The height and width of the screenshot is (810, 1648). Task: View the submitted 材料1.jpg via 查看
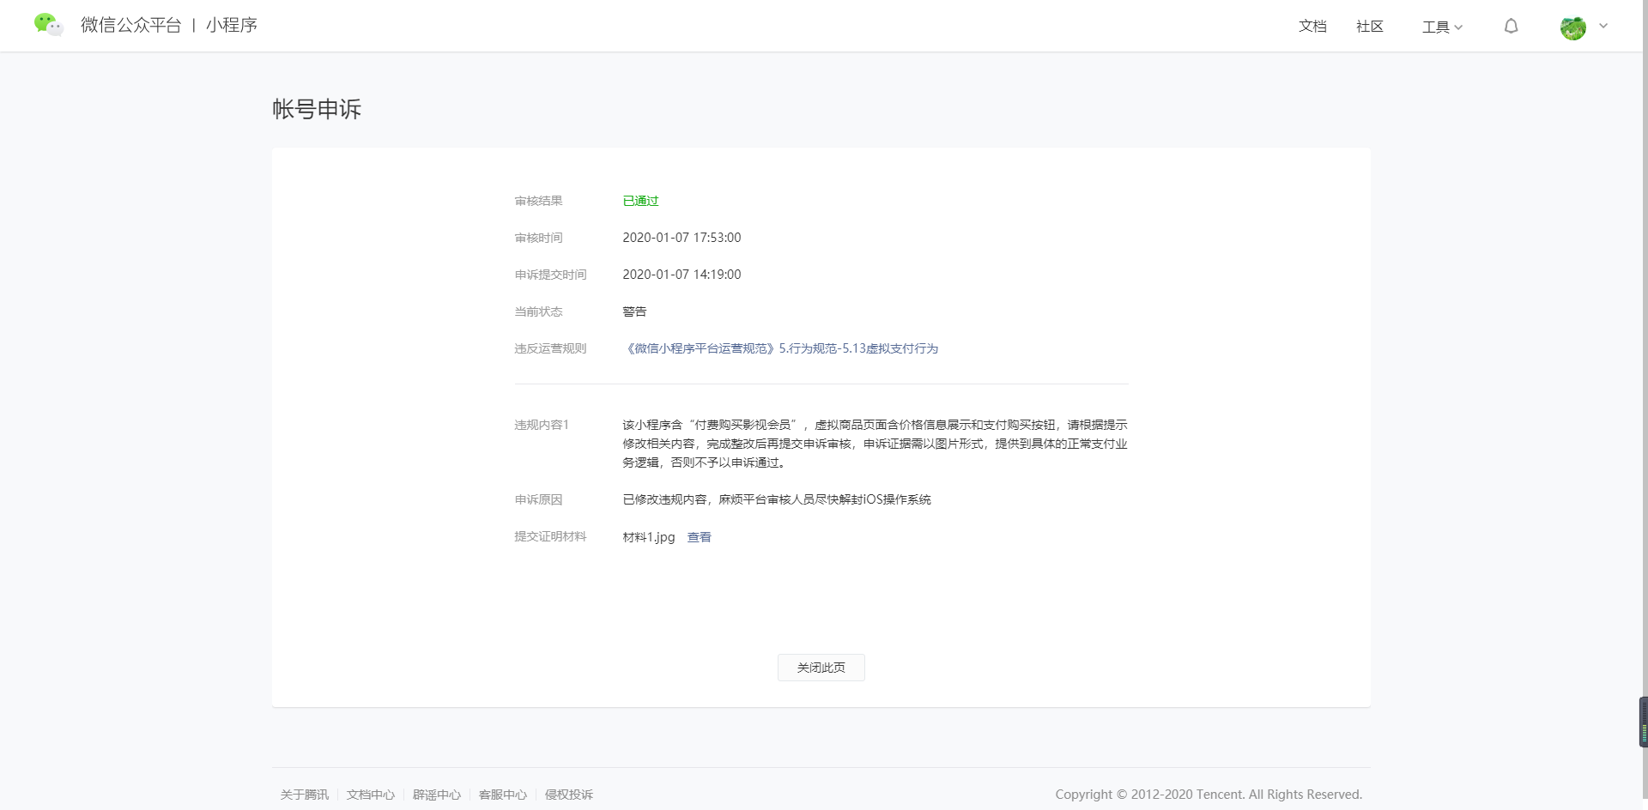(x=700, y=537)
